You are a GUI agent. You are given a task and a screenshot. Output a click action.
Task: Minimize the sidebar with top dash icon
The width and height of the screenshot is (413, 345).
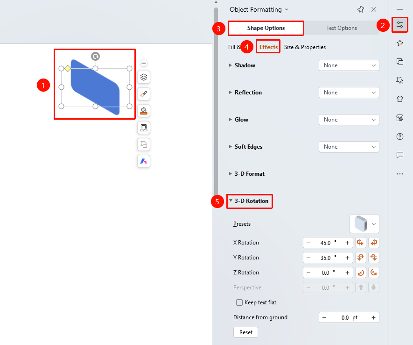click(399, 9)
